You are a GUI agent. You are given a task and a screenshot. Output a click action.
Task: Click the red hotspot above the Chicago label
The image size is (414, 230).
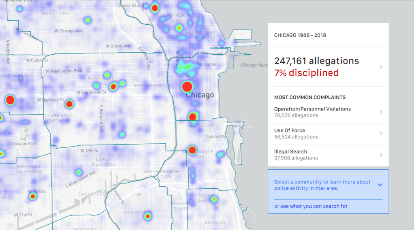coord(187,87)
